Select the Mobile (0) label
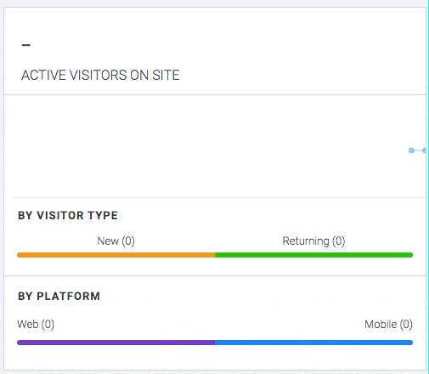Viewport: 429px width, 374px height. point(388,325)
